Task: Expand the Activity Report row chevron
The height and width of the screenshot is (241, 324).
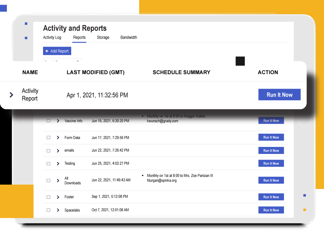Action: (11, 95)
